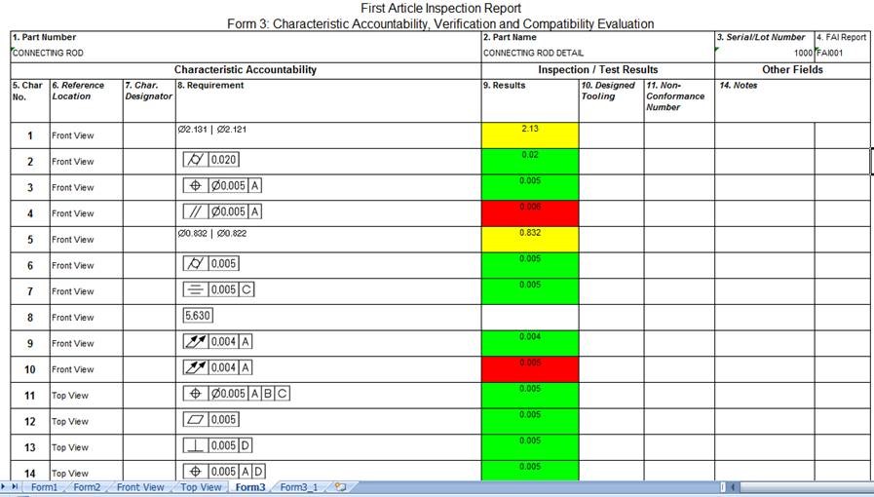Click the position symbol in row 3

pyautogui.click(x=195, y=186)
